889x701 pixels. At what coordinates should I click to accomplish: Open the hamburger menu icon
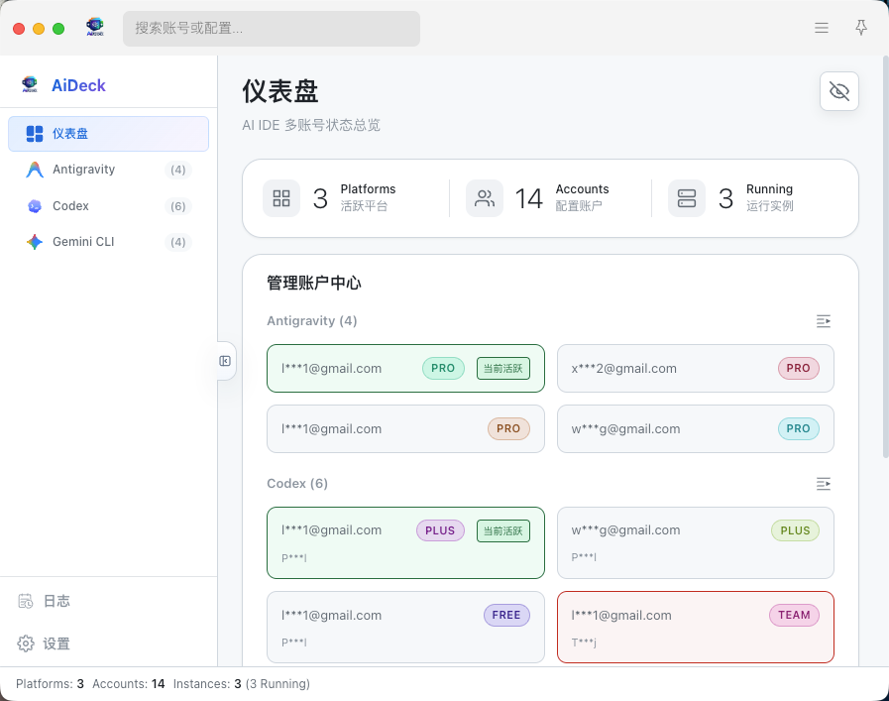[822, 28]
